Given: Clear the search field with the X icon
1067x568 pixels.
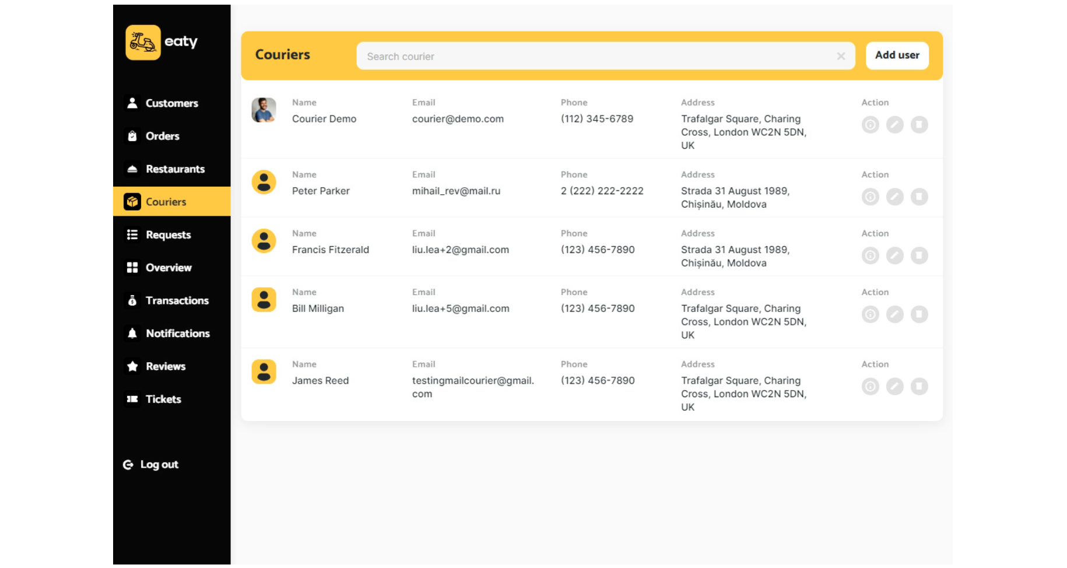Looking at the screenshot, I should coord(840,57).
